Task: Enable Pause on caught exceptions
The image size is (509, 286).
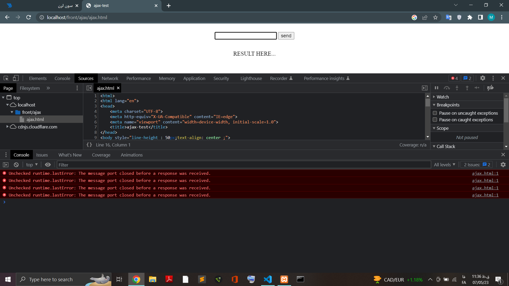Action: coord(435,120)
